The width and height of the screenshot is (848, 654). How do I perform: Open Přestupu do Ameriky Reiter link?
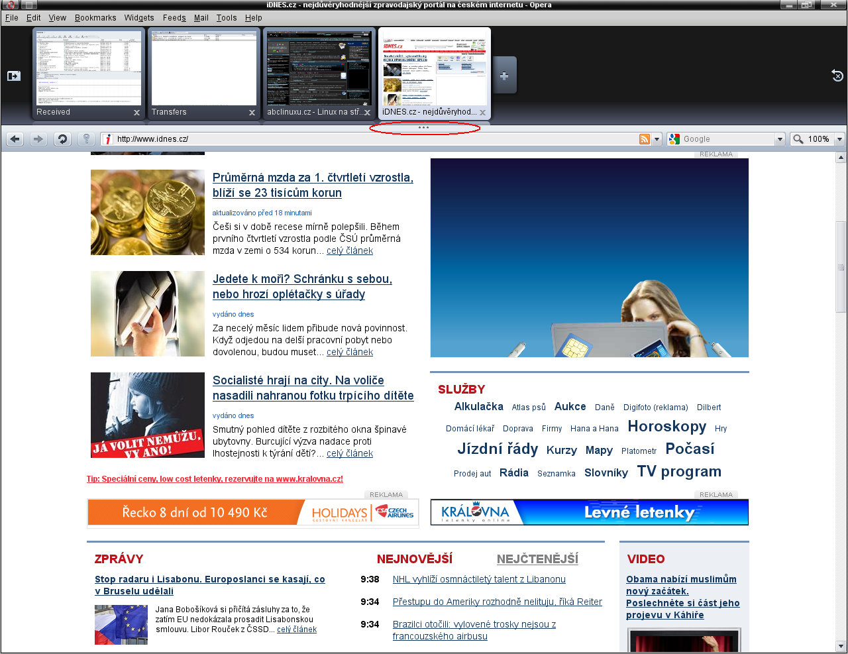[498, 602]
